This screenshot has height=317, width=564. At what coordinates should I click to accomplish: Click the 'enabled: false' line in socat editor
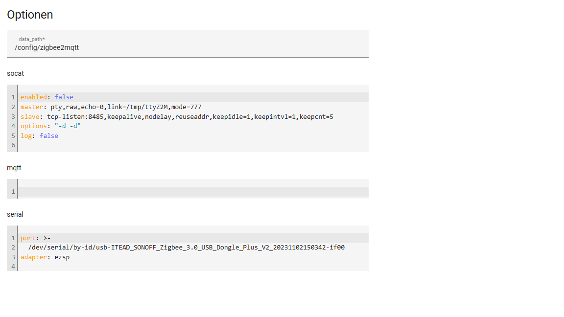(x=47, y=97)
